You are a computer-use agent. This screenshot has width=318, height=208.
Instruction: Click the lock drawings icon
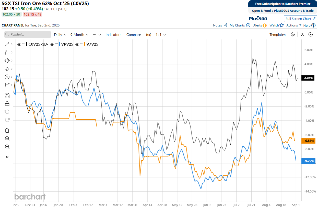(7, 104)
